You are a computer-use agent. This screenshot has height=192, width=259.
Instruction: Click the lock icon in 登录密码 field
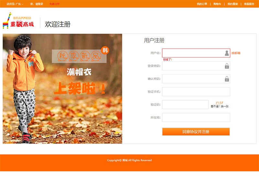(x=227, y=66)
